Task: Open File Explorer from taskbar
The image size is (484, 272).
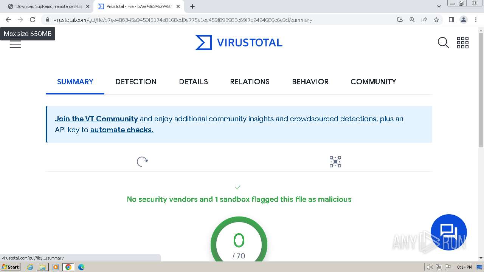Action: pos(43,267)
